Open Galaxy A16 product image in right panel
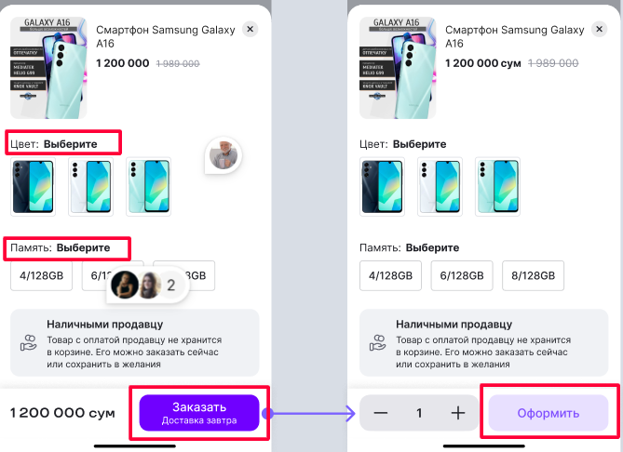Screen dimensions: 623x452 [398, 68]
